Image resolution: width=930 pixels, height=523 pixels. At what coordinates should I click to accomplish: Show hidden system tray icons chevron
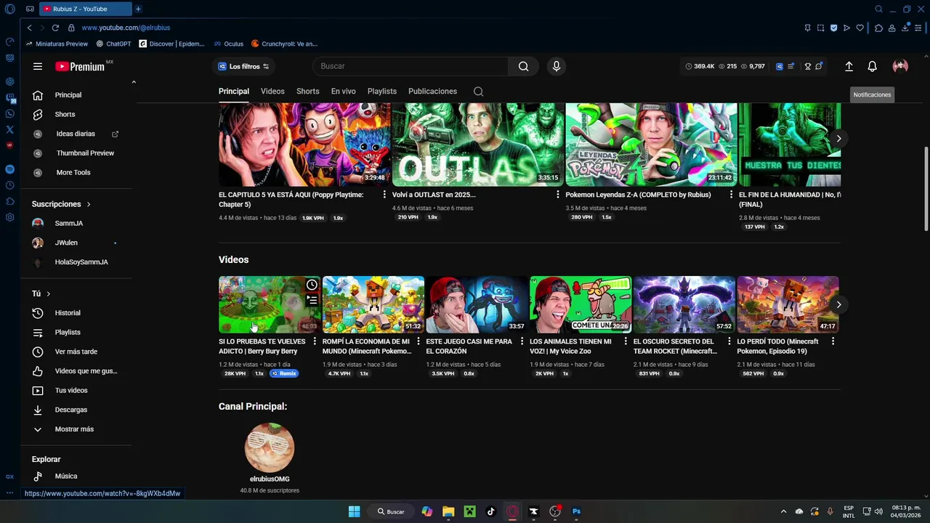783,511
